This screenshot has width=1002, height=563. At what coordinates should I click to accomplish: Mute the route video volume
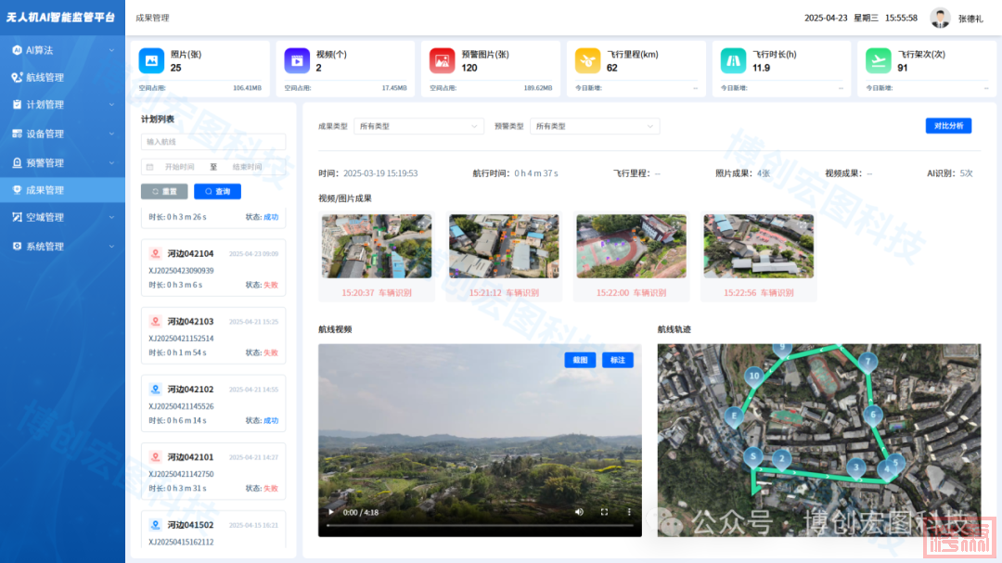pyautogui.click(x=579, y=512)
